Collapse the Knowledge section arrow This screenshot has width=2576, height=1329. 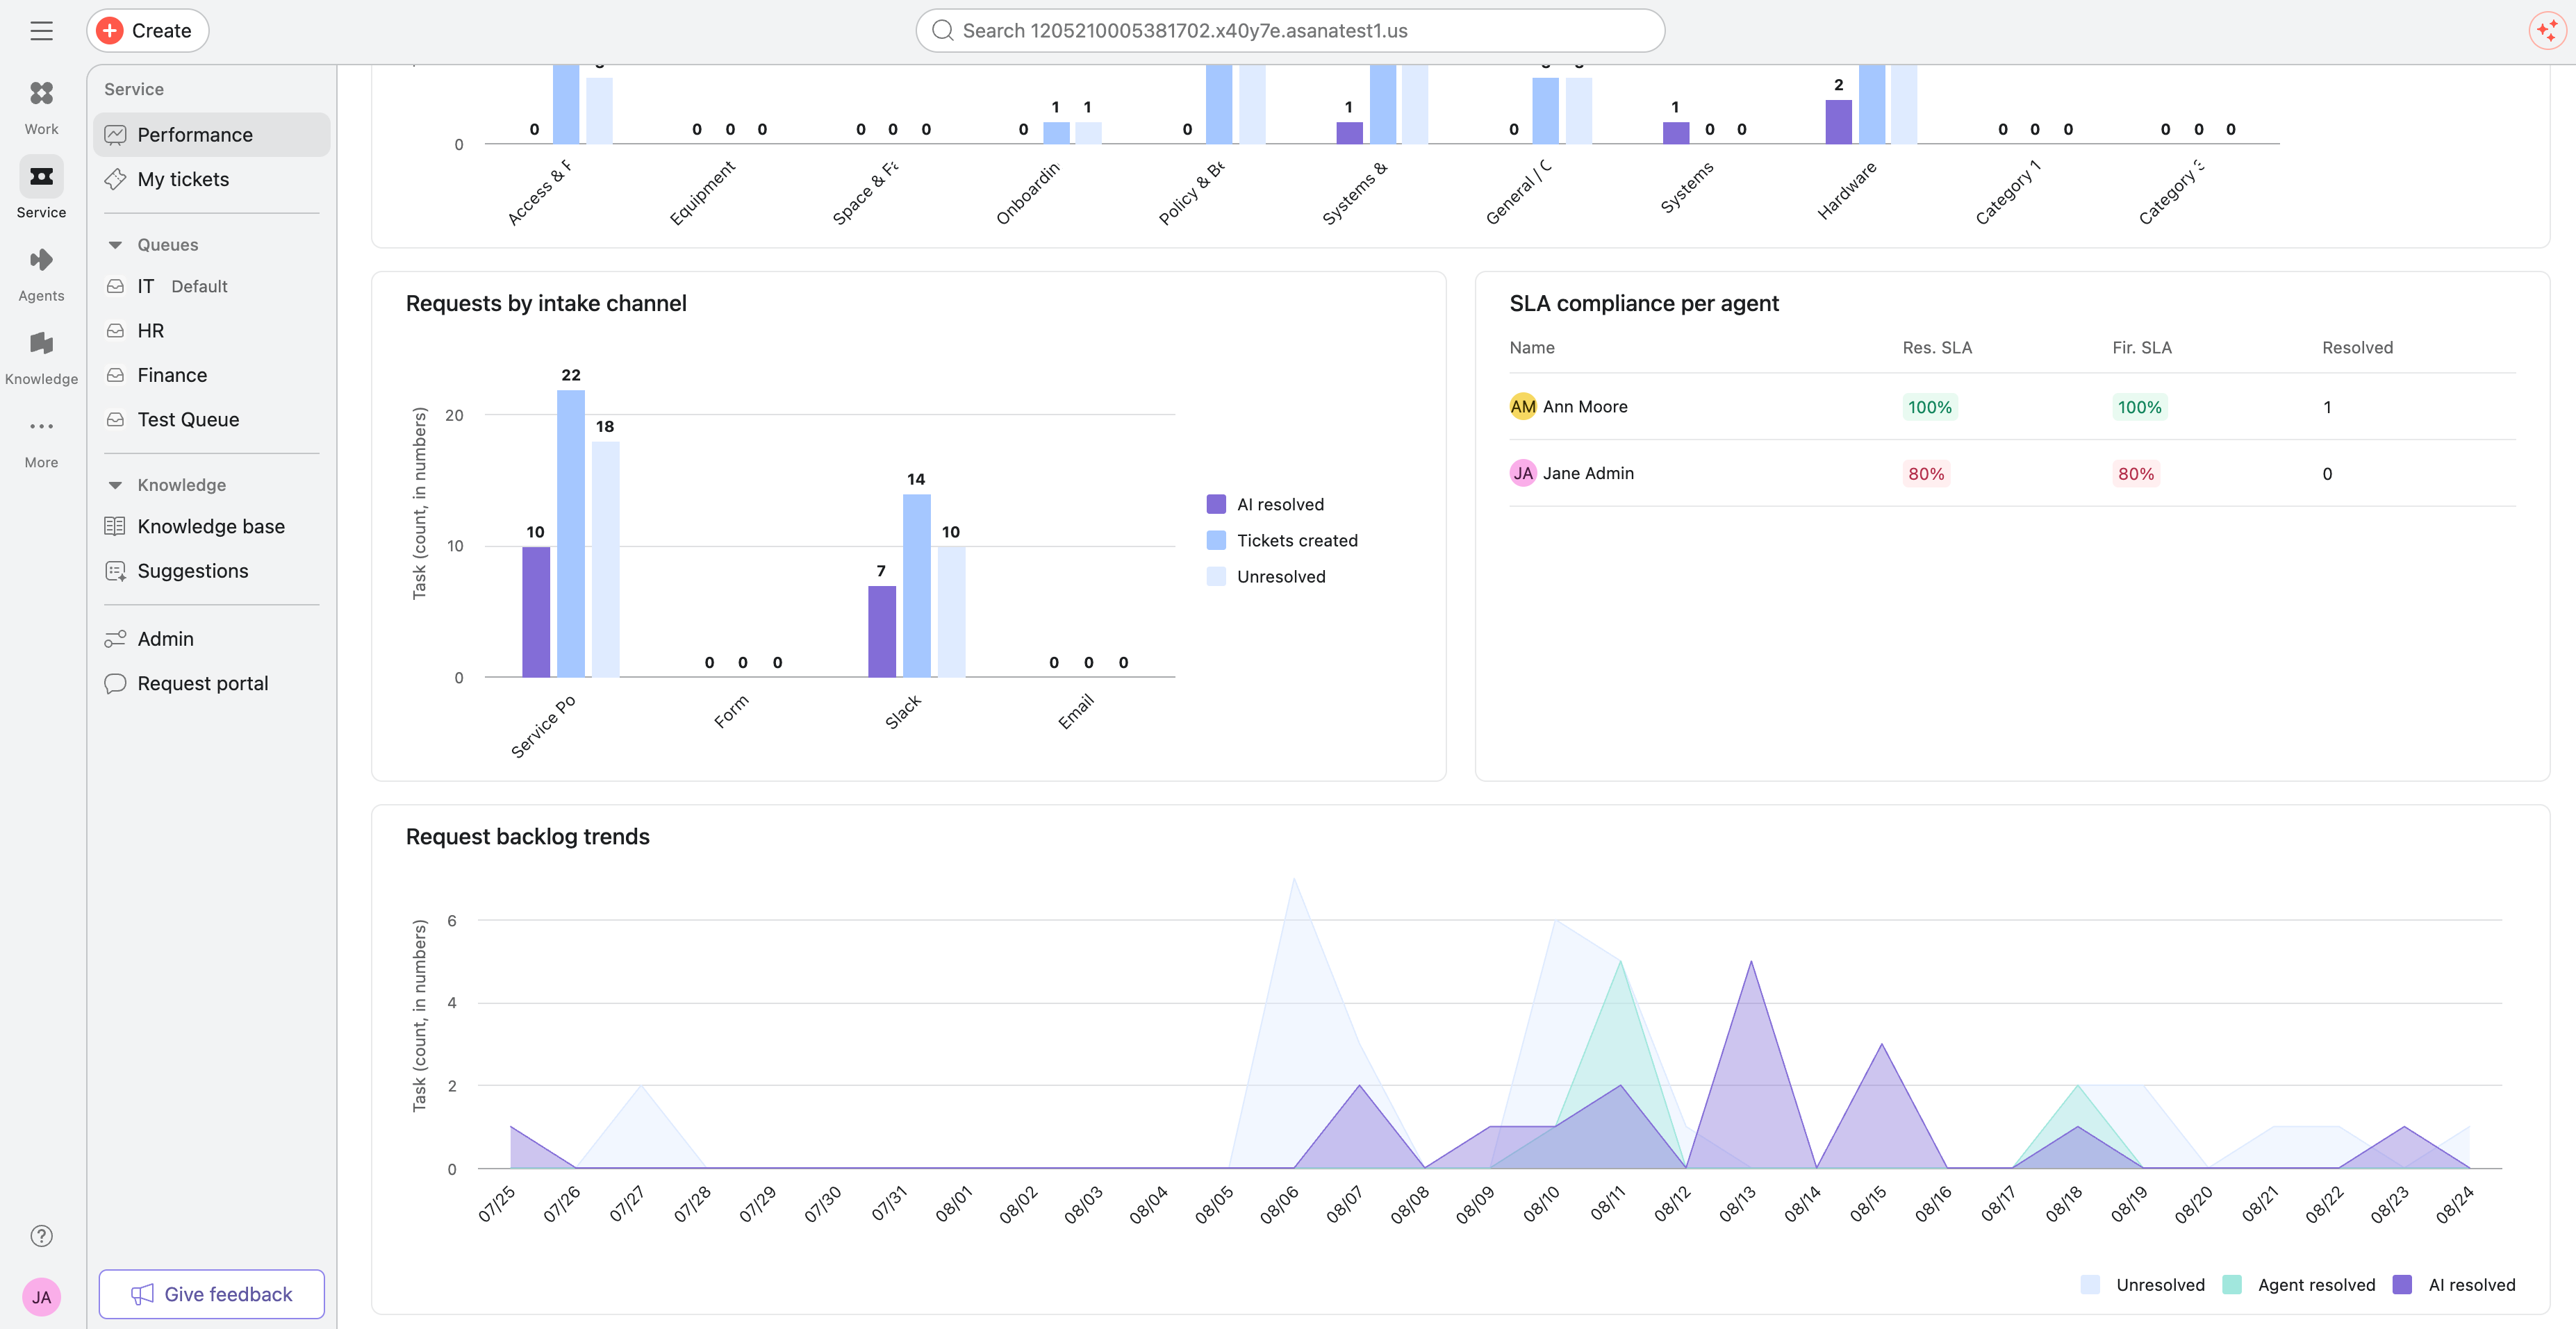[115, 485]
